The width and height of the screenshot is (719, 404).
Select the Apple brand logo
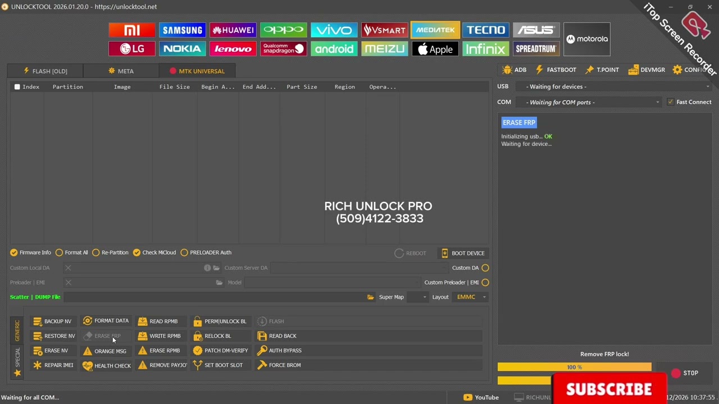coord(435,49)
